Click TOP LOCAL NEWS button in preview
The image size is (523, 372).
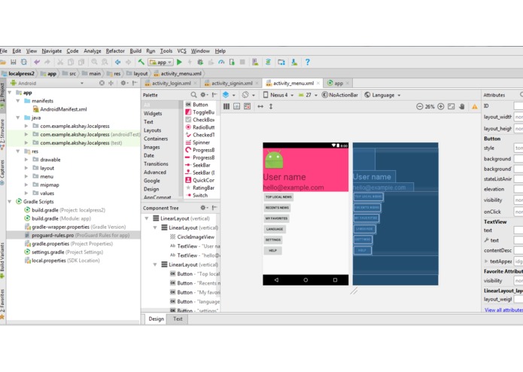[278, 197]
